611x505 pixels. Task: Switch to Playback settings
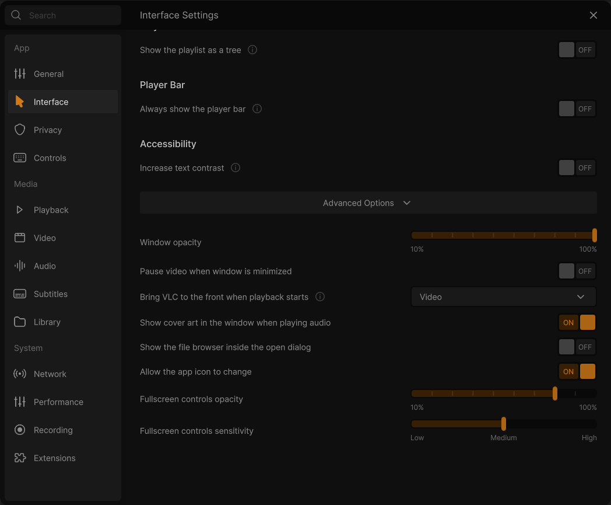click(63, 210)
